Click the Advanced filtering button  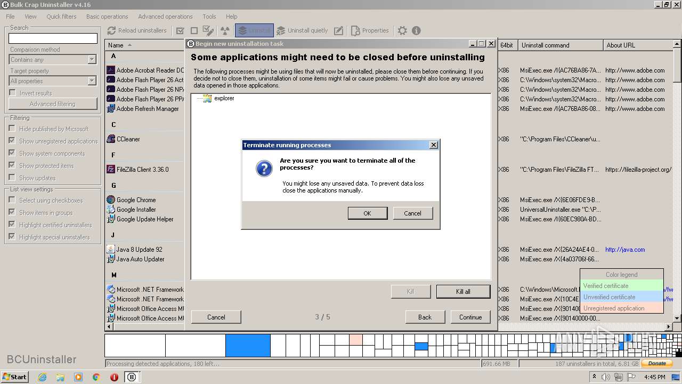coord(53,104)
